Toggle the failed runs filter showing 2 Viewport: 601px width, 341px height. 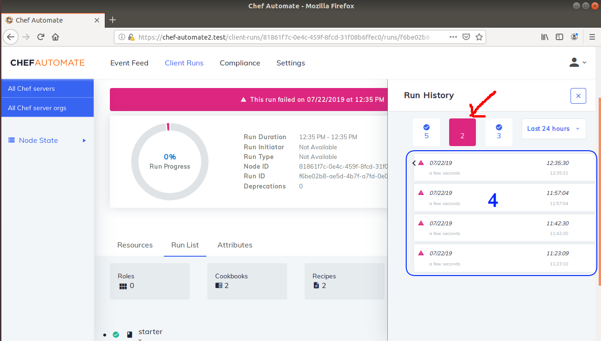click(x=462, y=132)
